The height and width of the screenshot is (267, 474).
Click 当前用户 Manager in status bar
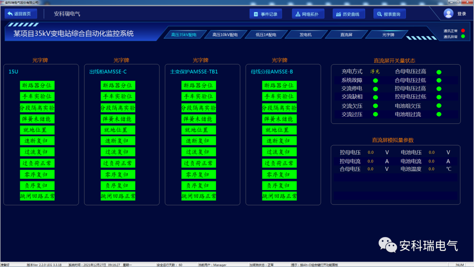pyautogui.click(x=212, y=265)
